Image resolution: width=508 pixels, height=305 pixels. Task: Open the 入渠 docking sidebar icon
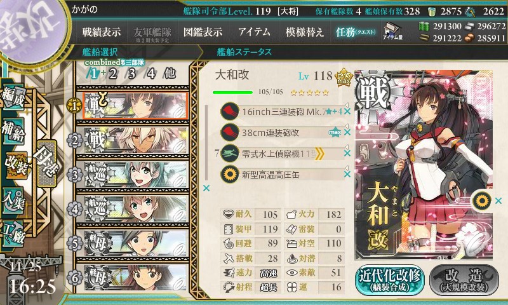click(x=13, y=201)
